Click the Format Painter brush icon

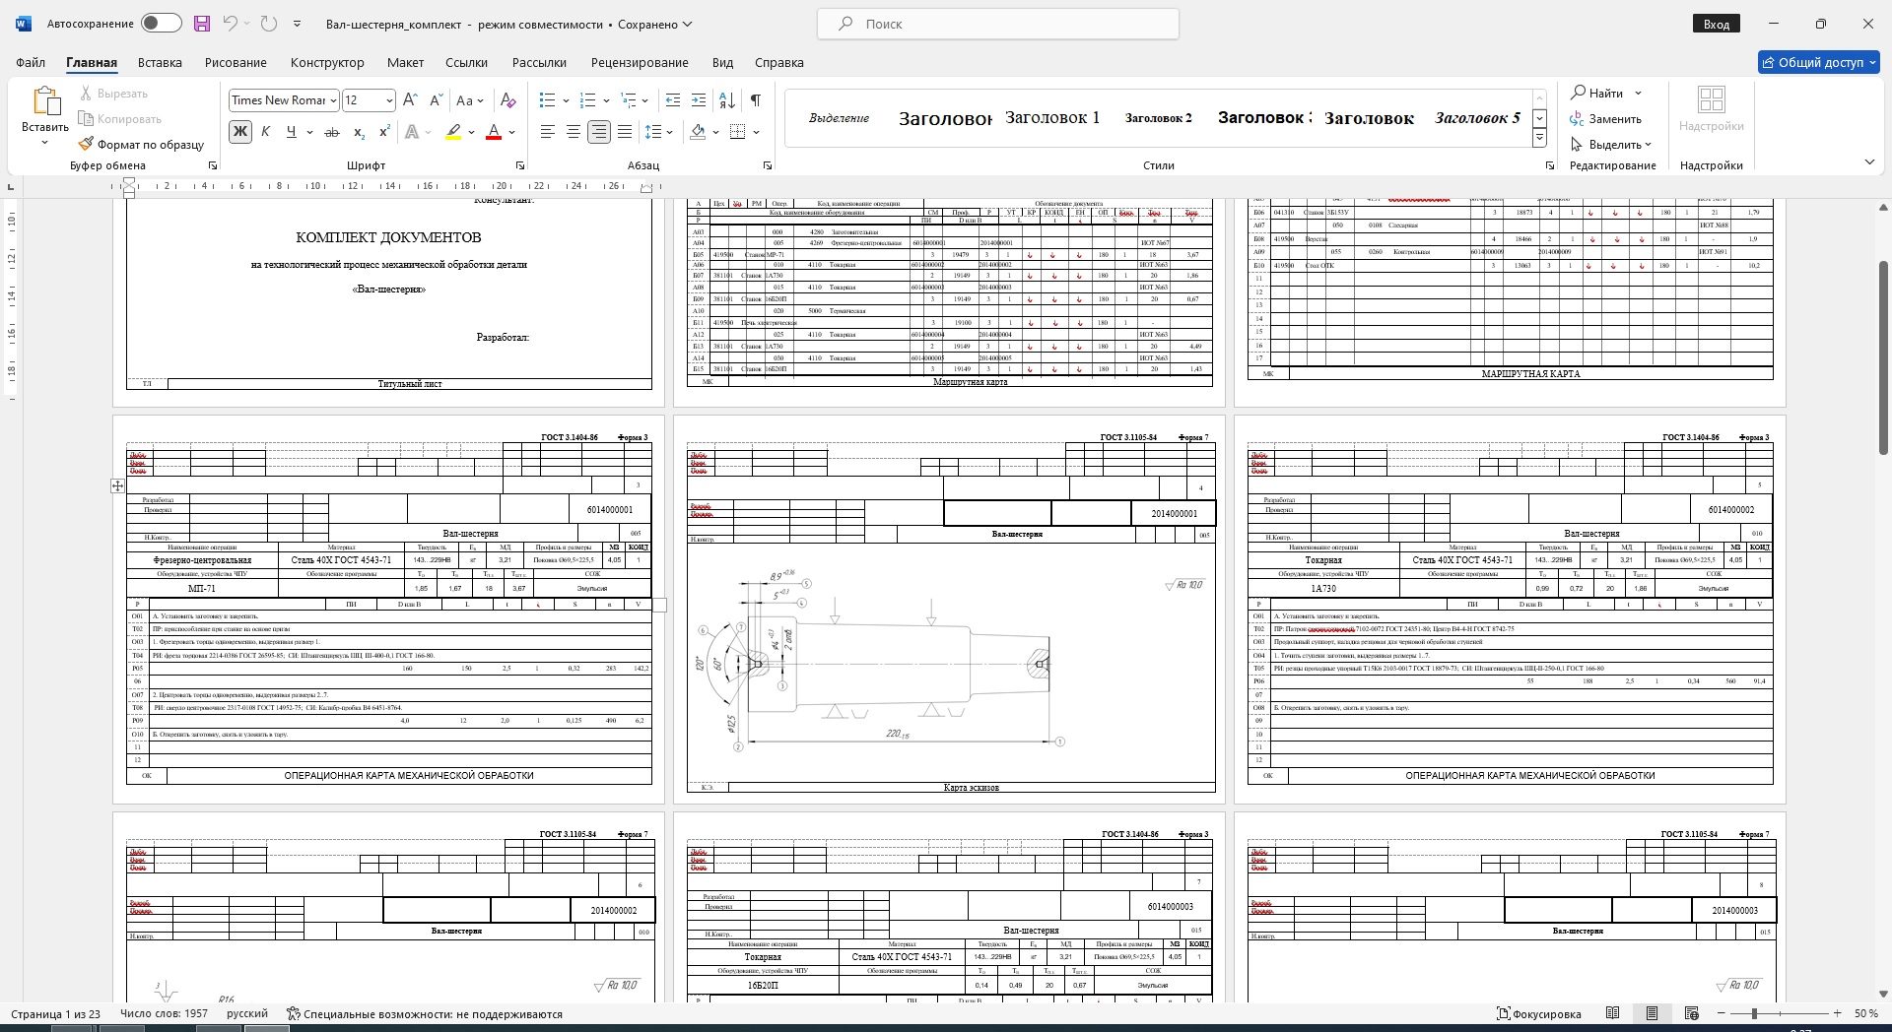click(x=87, y=144)
